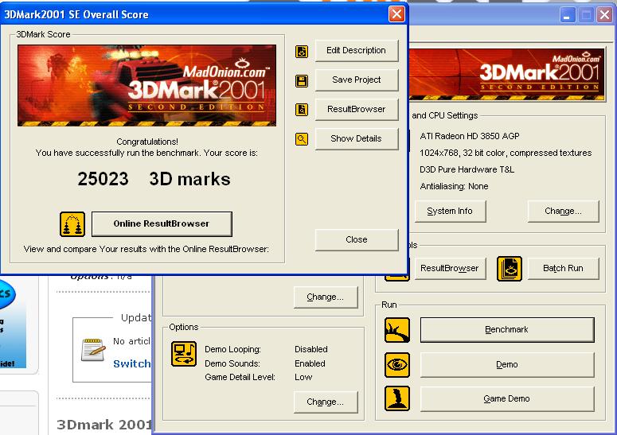
Task: Click Change in the Options section
Action: tap(326, 402)
